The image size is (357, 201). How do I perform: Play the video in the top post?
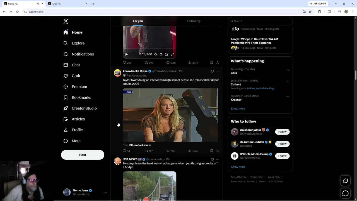(126, 54)
